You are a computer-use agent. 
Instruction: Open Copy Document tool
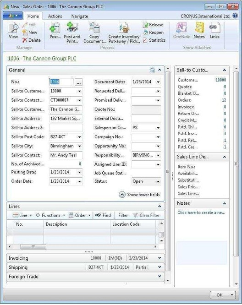coord(94,33)
